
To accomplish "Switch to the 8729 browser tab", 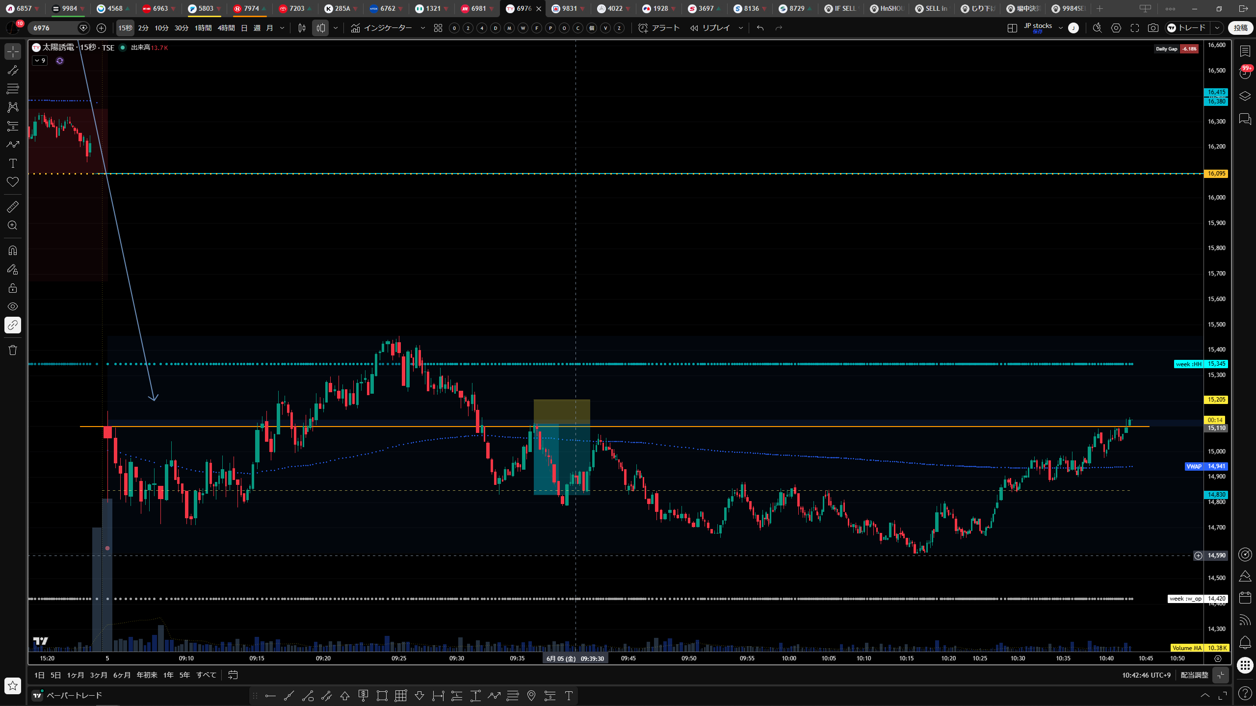I will pos(796,8).
